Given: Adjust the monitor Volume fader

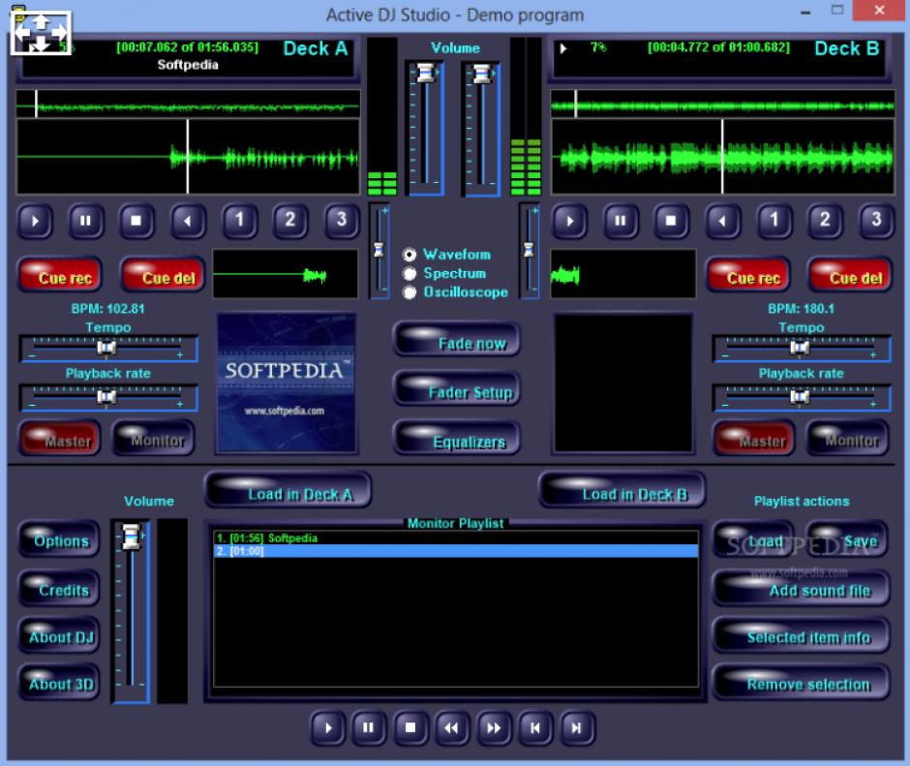Looking at the screenshot, I should pos(131,537).
